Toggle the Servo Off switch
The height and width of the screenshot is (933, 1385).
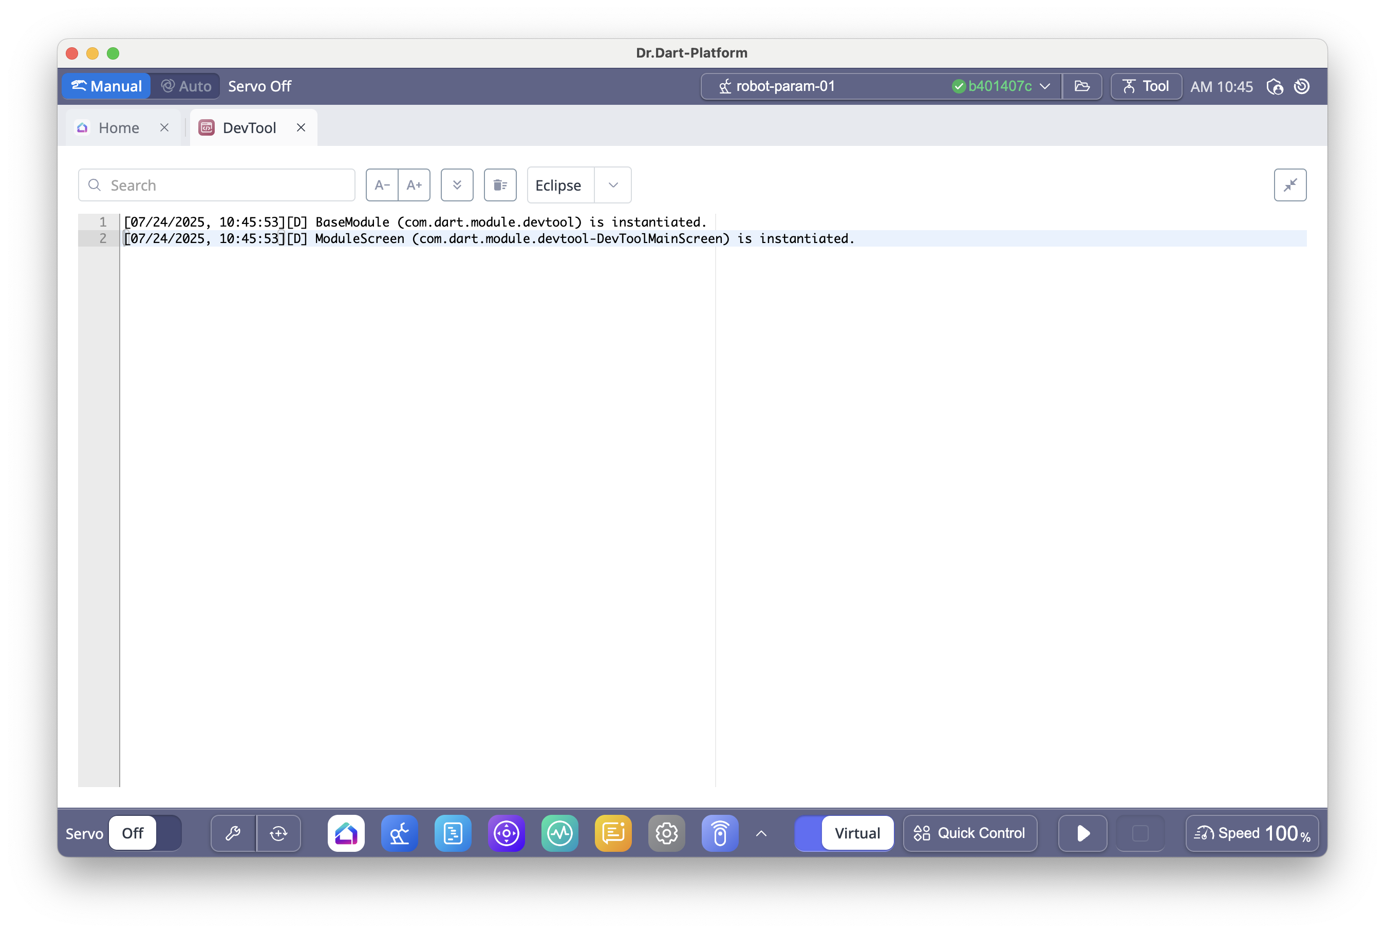pyautogui.click(x=145, y=833)
